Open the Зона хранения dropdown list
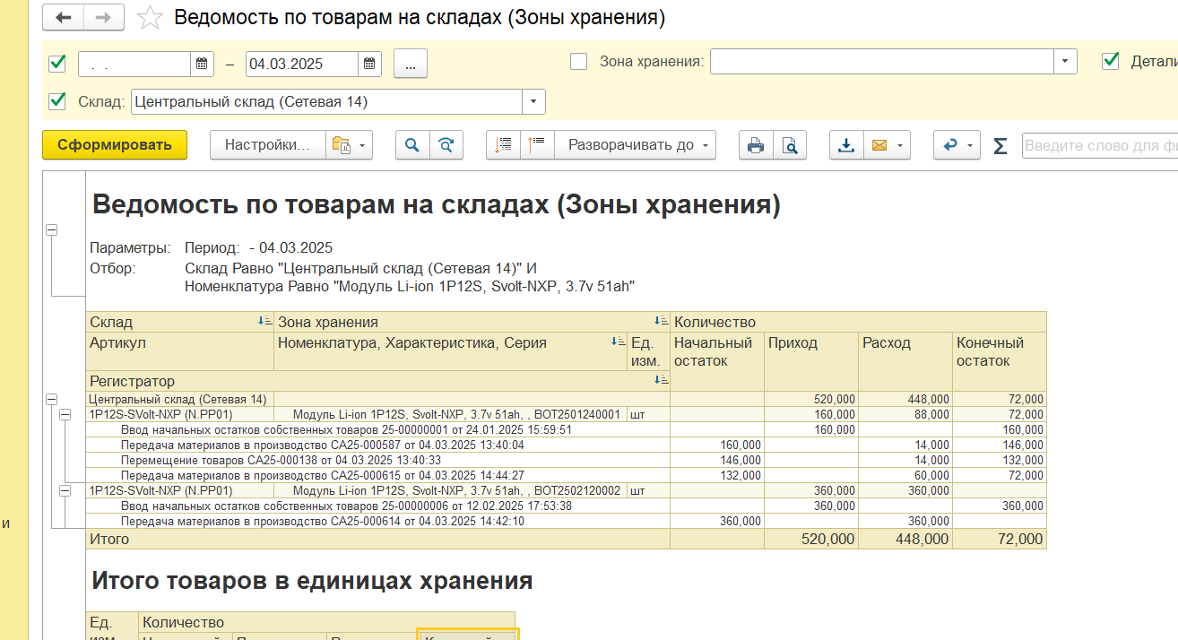This screenshot has width=1178, height=640. point(1064,61)
